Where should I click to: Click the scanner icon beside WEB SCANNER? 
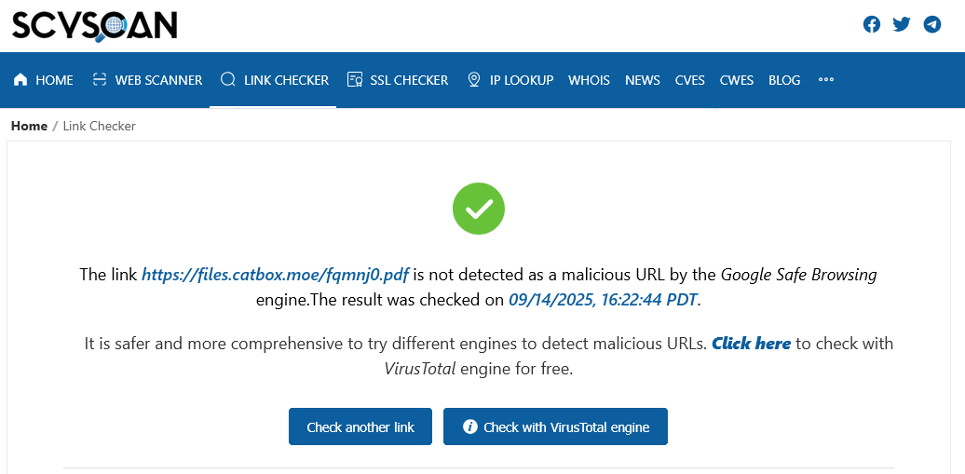pos(99,80)
